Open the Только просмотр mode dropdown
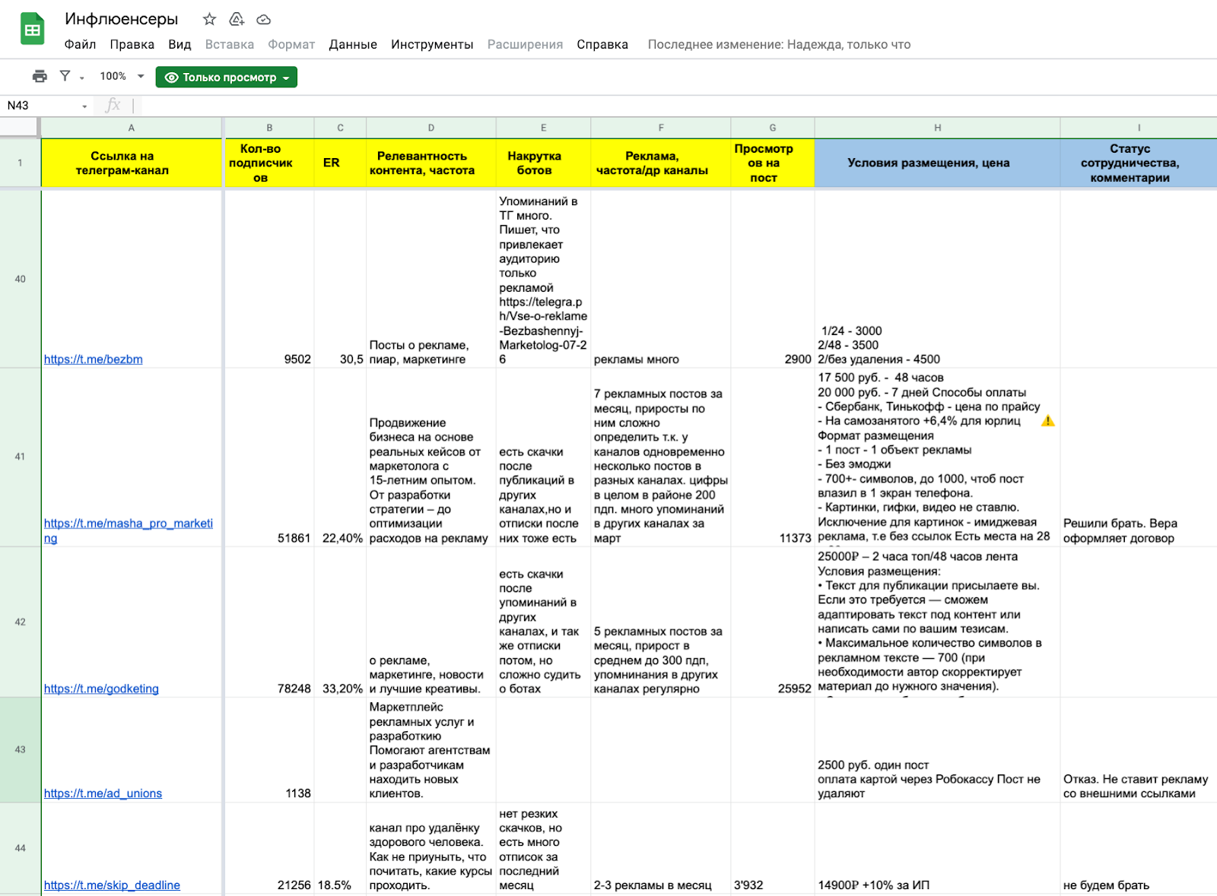1217x896 pixels. (226, 77)
